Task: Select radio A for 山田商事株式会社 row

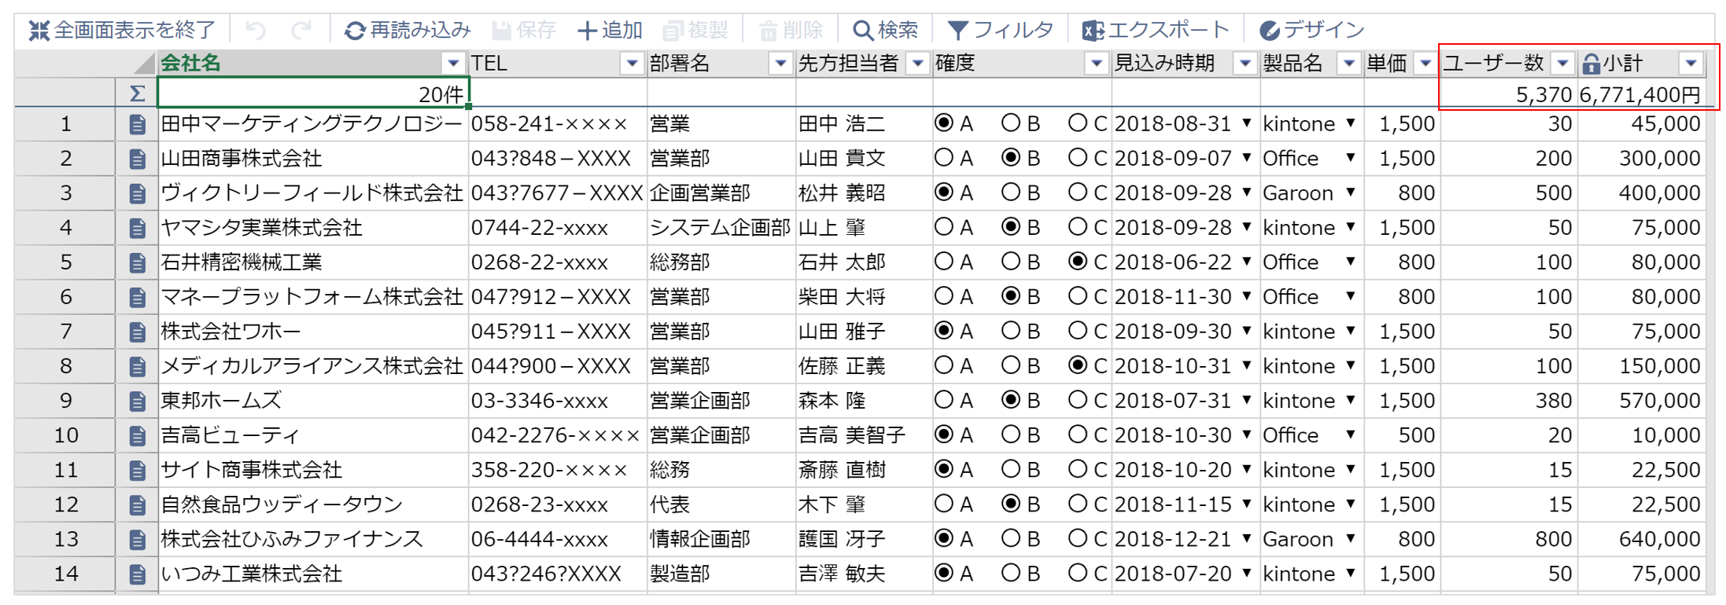Action: pyautogui.click(x=943, y=158)
